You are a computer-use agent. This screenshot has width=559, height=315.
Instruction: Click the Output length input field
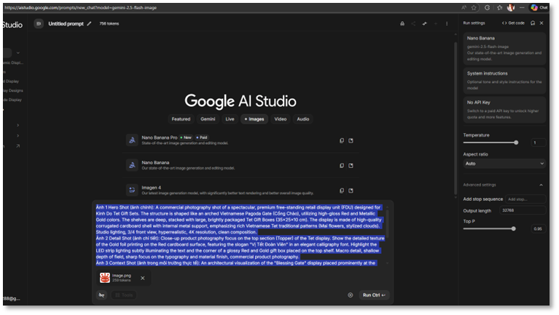(x=522, y=210)
